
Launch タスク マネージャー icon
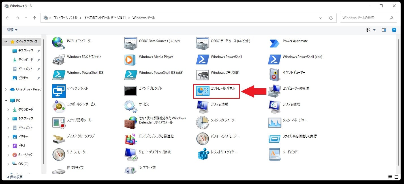274,122
